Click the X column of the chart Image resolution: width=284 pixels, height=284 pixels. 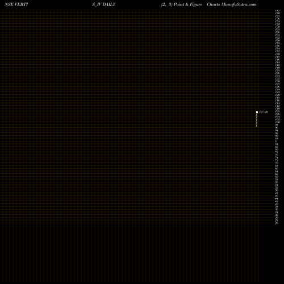257,120
